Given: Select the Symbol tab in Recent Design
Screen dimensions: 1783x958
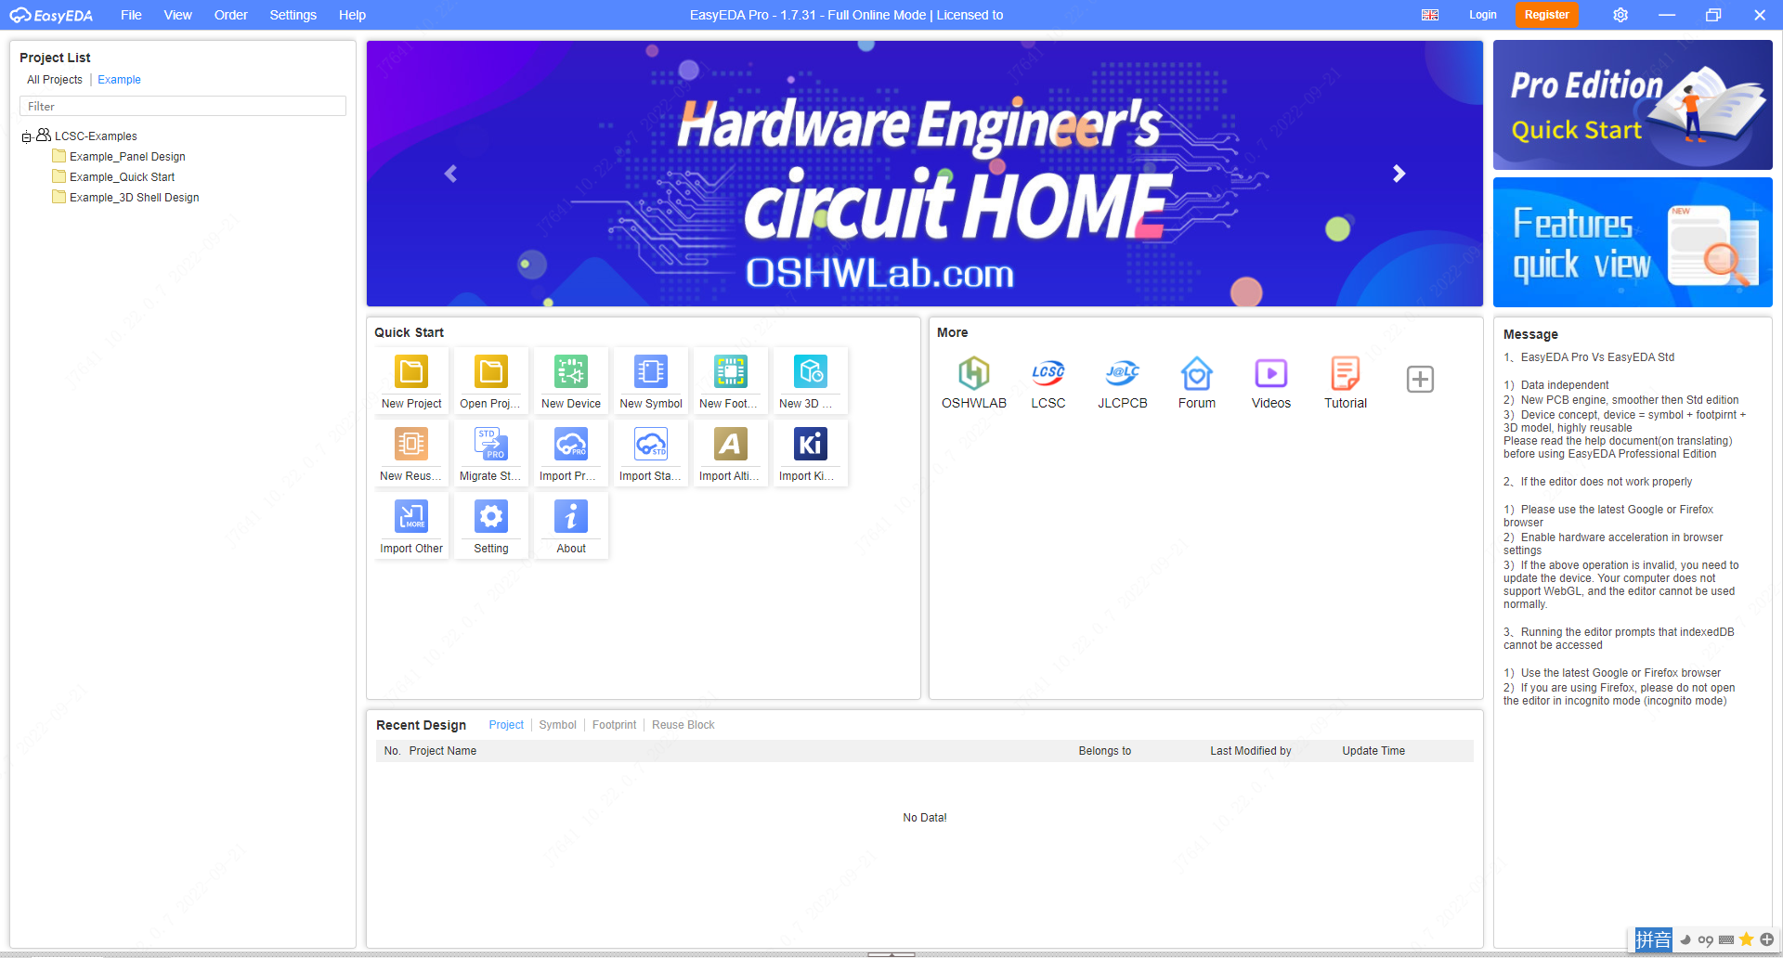Looking at the screenshot, I should click(557, 725).
